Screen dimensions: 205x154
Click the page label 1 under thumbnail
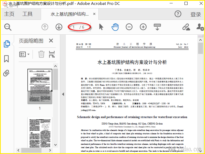tap(40, 108)
